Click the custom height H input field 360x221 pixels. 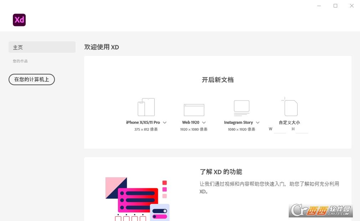click(x=302, y=129)
